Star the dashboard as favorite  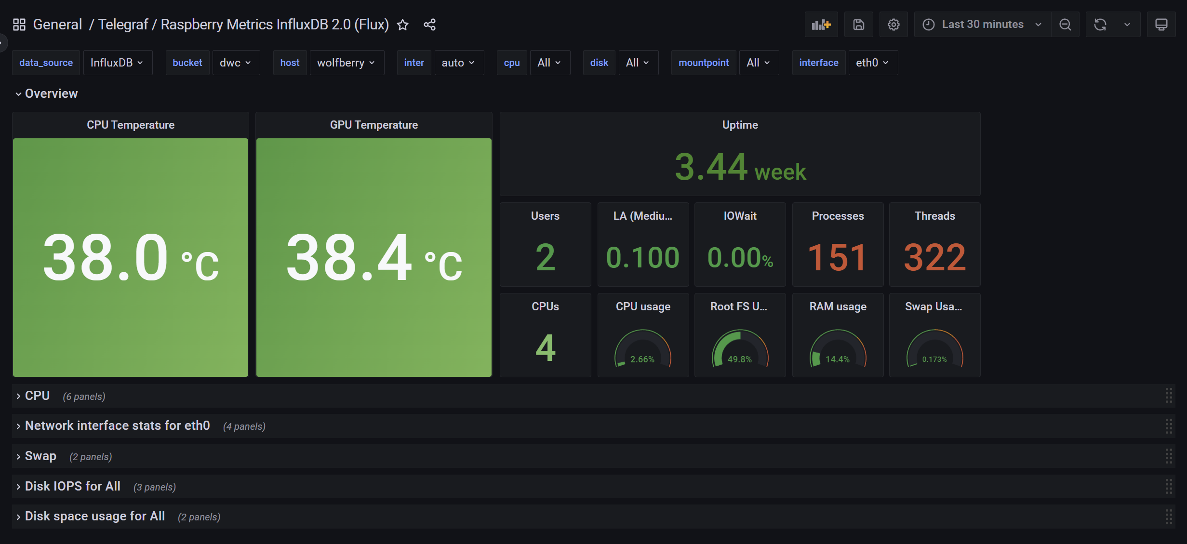(x=403, y=25)
